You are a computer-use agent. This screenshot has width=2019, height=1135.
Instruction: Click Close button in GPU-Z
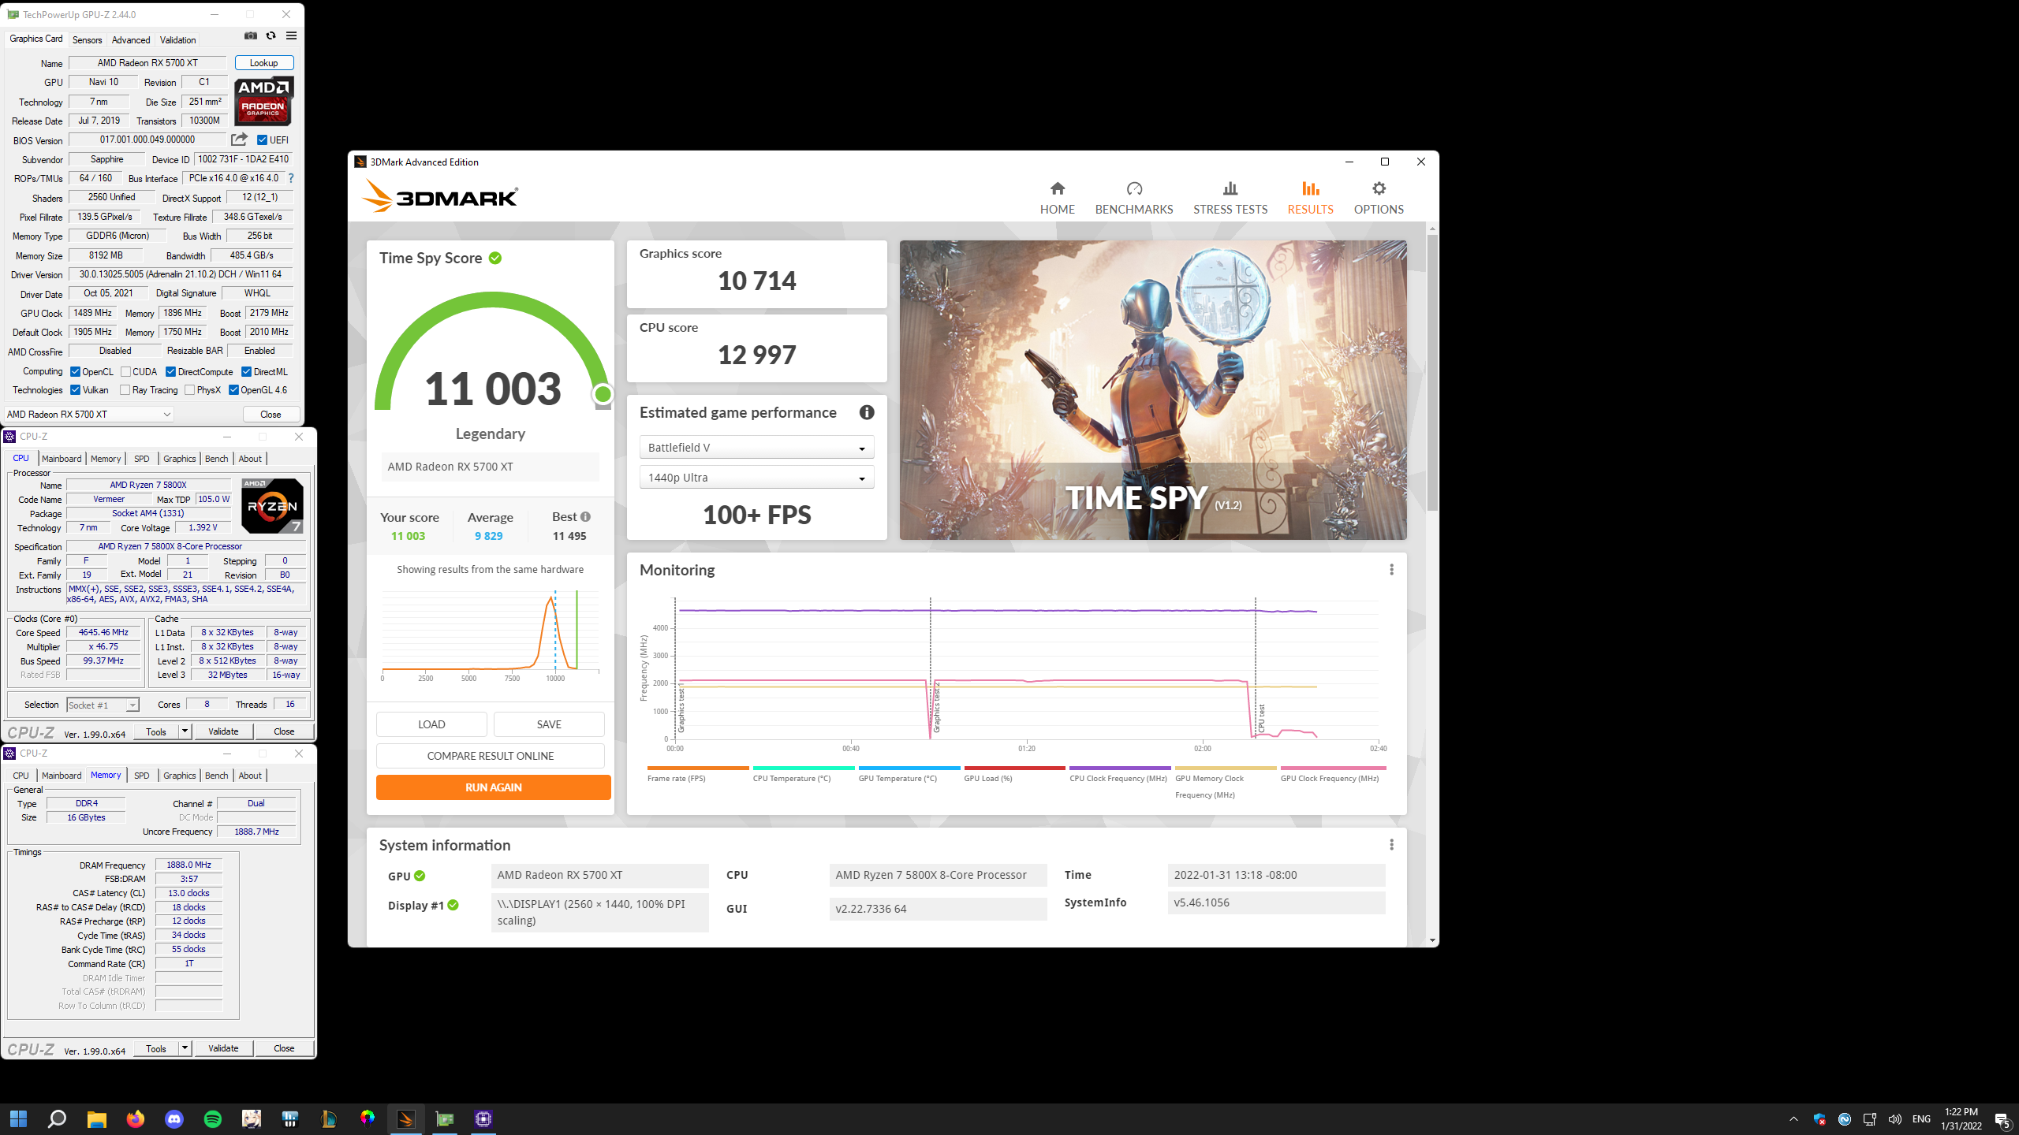271,414
